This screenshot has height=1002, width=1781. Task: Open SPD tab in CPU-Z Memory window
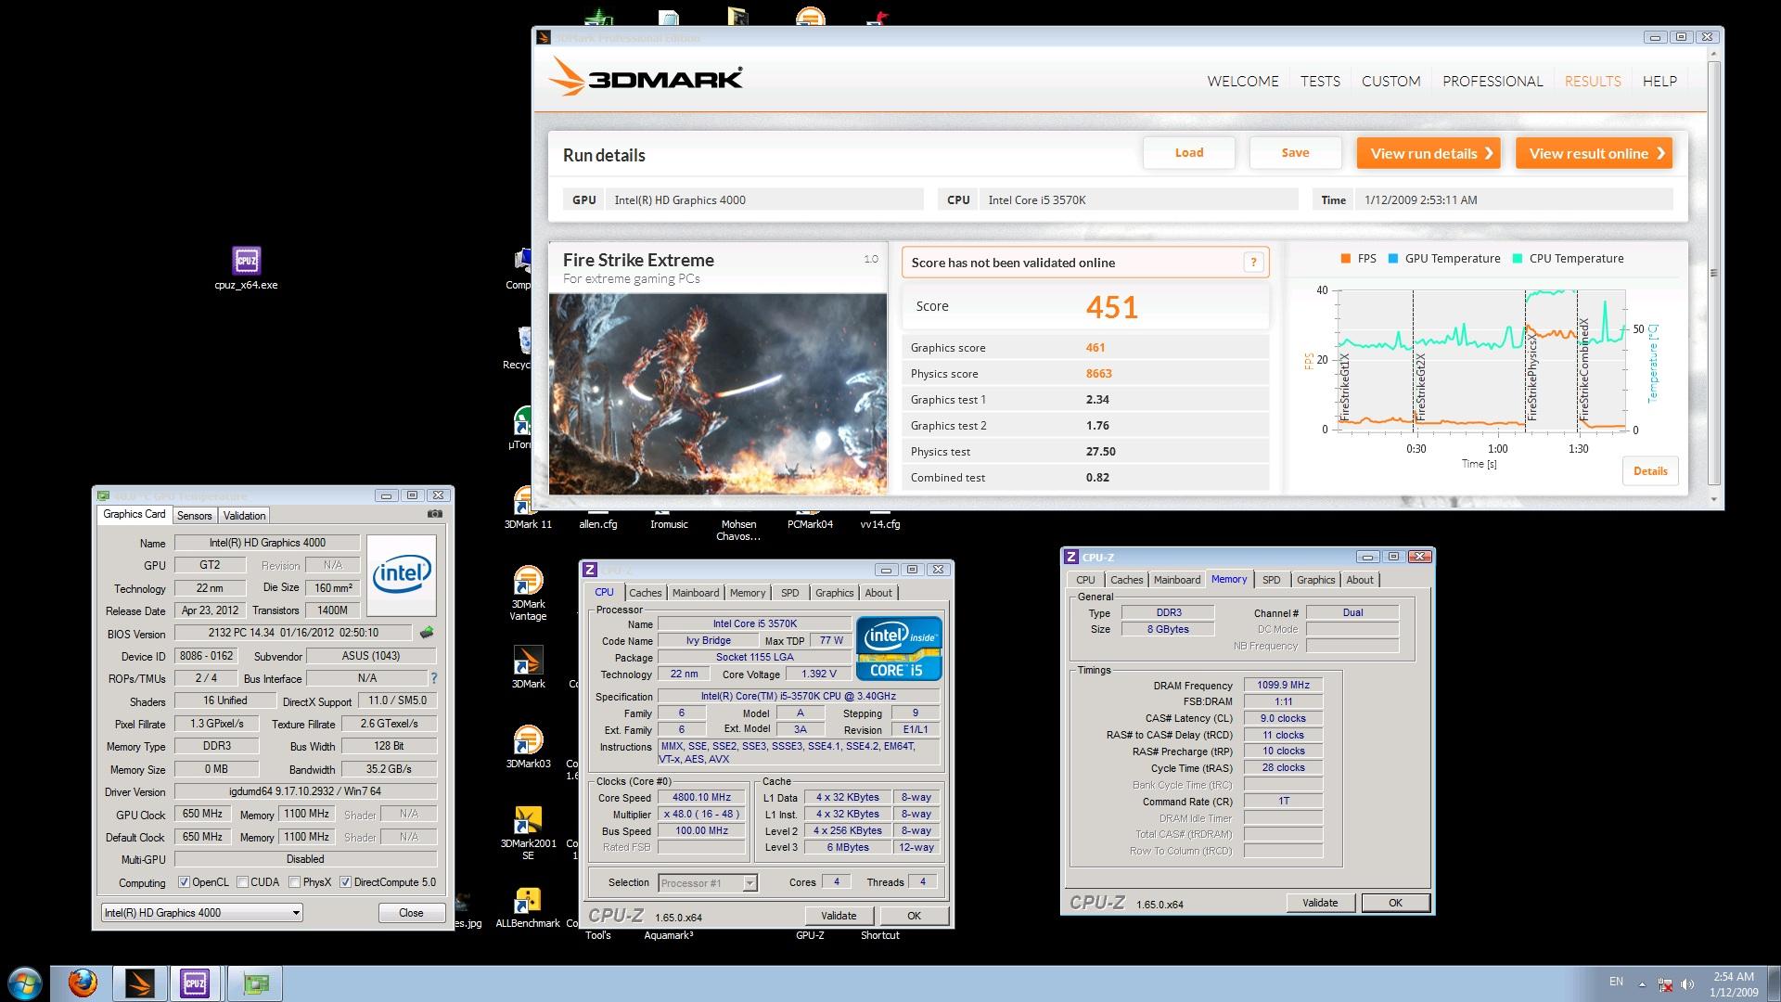1272,580
